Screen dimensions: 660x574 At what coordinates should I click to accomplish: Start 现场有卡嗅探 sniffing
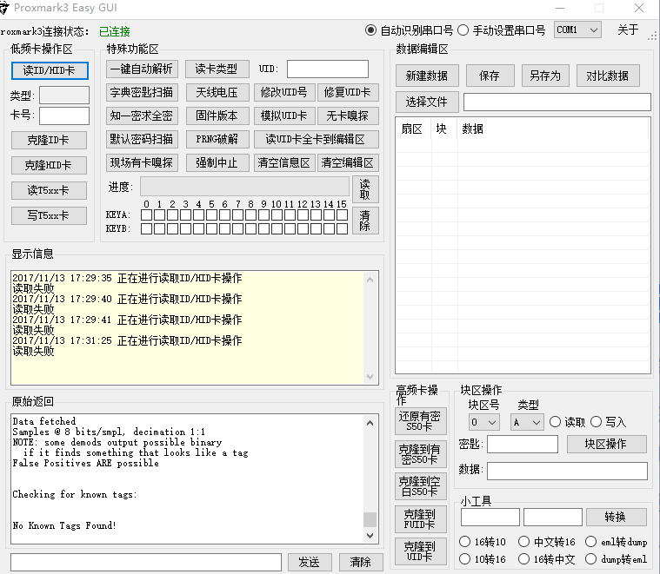[142, 163]
